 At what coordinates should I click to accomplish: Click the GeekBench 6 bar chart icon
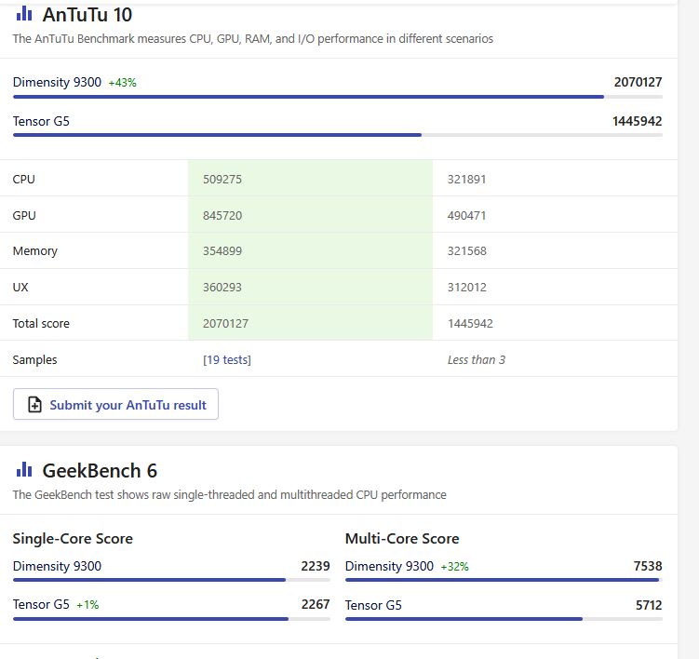24,470
